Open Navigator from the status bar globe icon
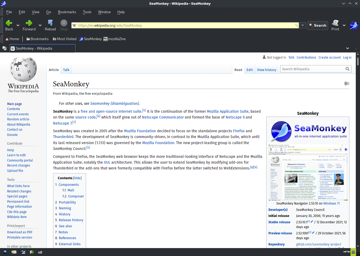The height and width of the screenshot is (256, 360). click(5, 252)
